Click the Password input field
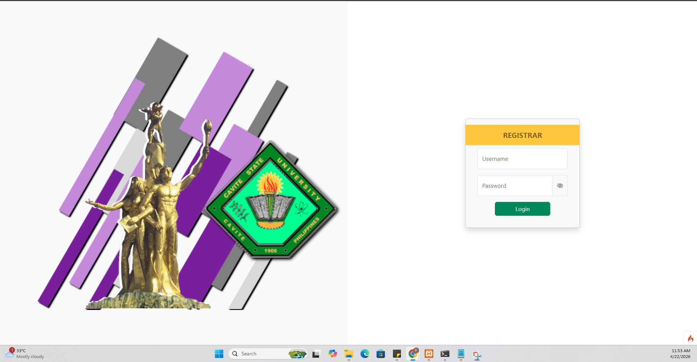This screenshot has width=697, height=362. [x=515, y=186]
